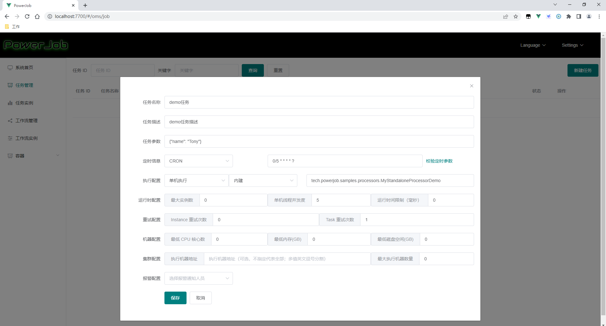Open the Chrome three-dot menu

click(x=599, y=16)
